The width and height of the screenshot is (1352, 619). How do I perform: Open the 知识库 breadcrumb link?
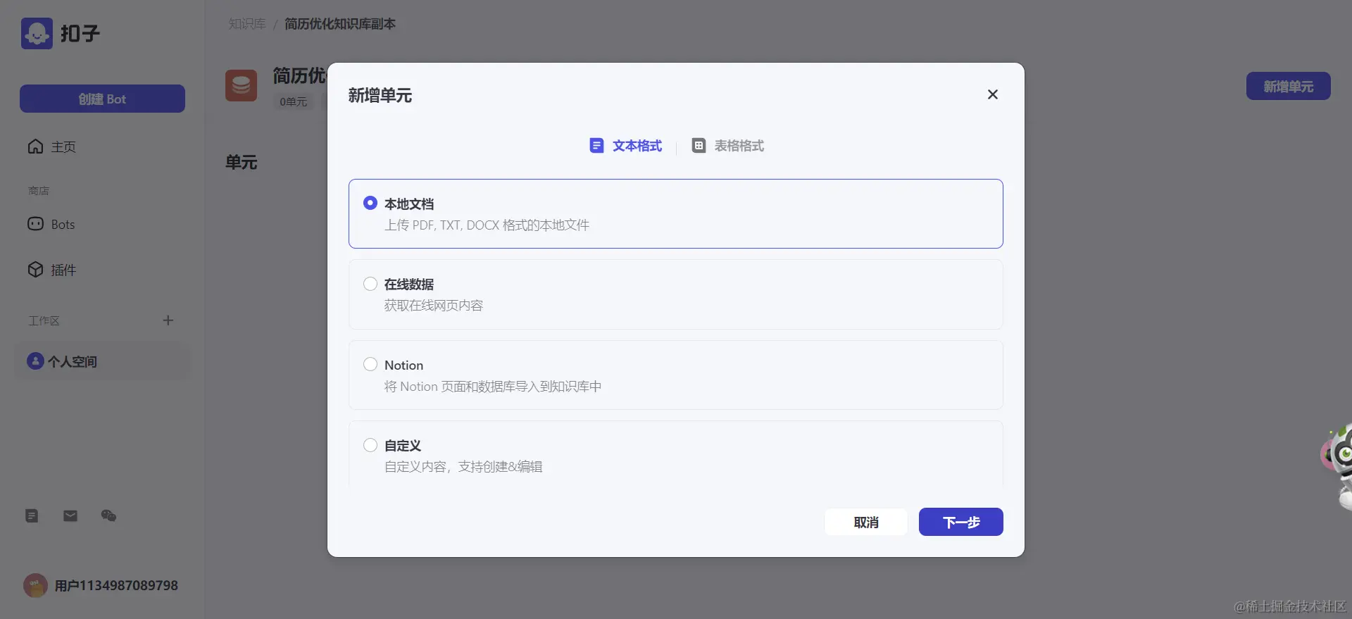(x=247, y=24)
